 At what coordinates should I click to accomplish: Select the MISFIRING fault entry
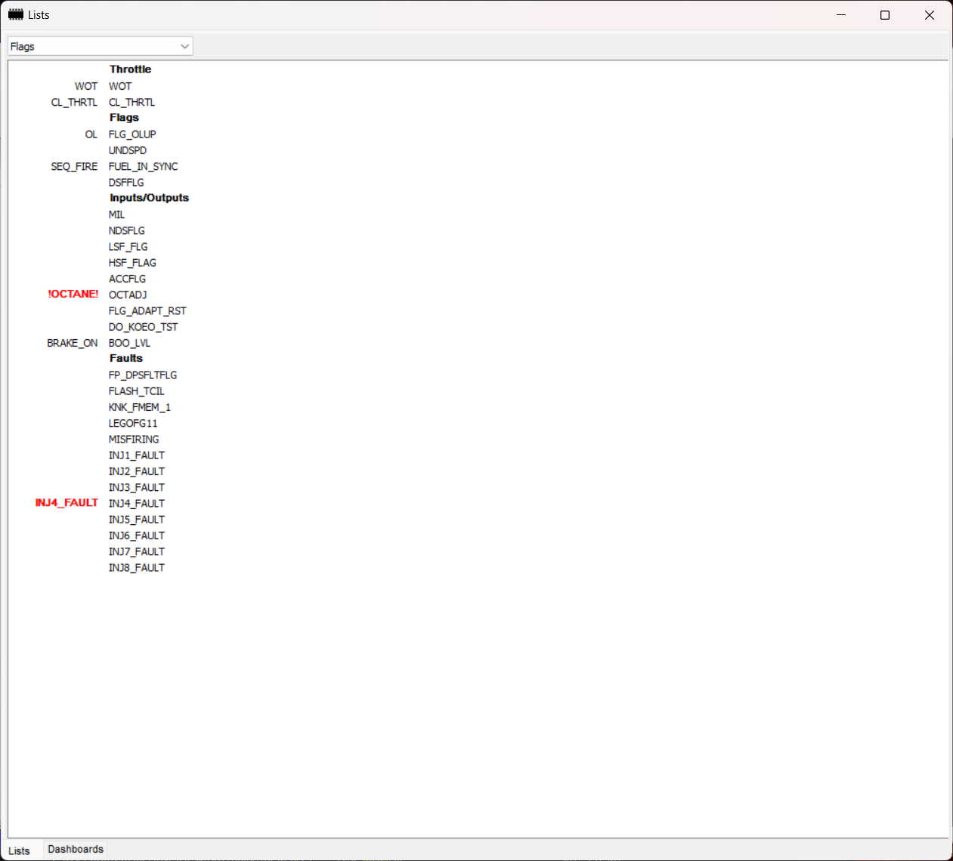pyautogui.click(x=134, y=440)
